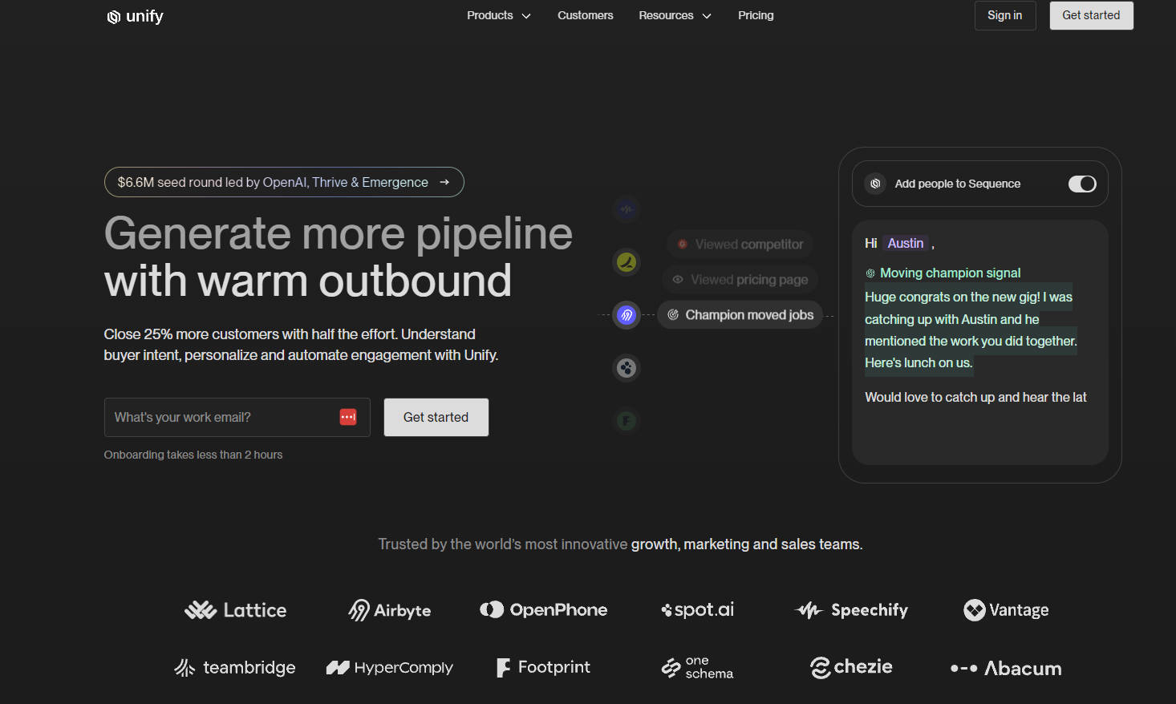Screen dimensions: 1176x704
Task: Click the Unify logo in header
Action: pos(135,16)
